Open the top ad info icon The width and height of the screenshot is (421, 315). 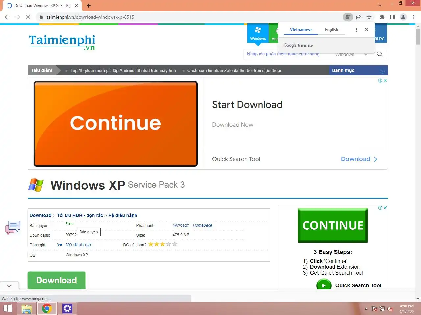[x=380, y=80]
